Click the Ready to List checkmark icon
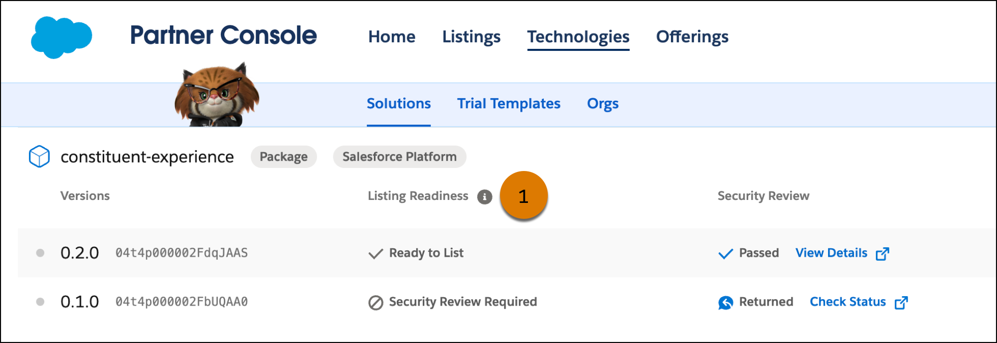Image resolution: width=997 pixels, height=343 pixels. [376, 254]
